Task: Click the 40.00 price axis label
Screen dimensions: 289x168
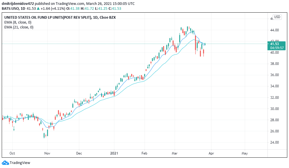Action: click(x=274, y=52)
